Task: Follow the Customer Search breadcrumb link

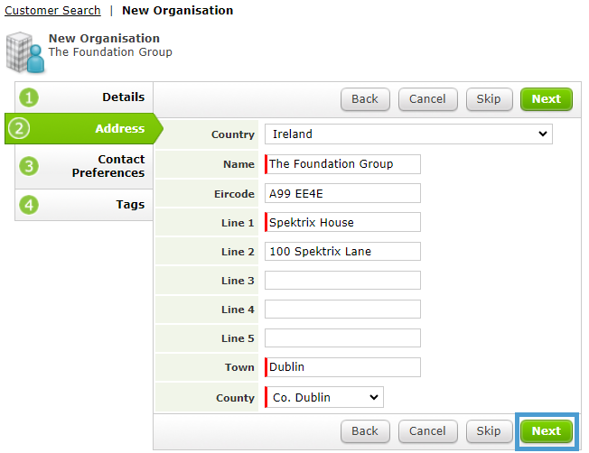Action: tap(52, 11)
